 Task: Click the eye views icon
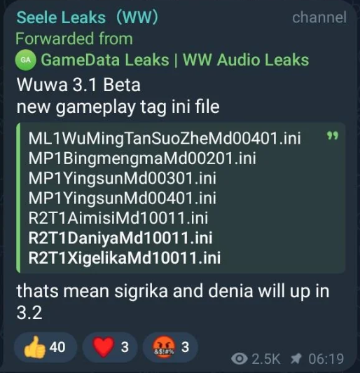point(240,358)
